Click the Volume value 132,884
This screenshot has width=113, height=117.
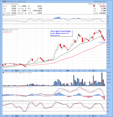(x=103, y=13)
